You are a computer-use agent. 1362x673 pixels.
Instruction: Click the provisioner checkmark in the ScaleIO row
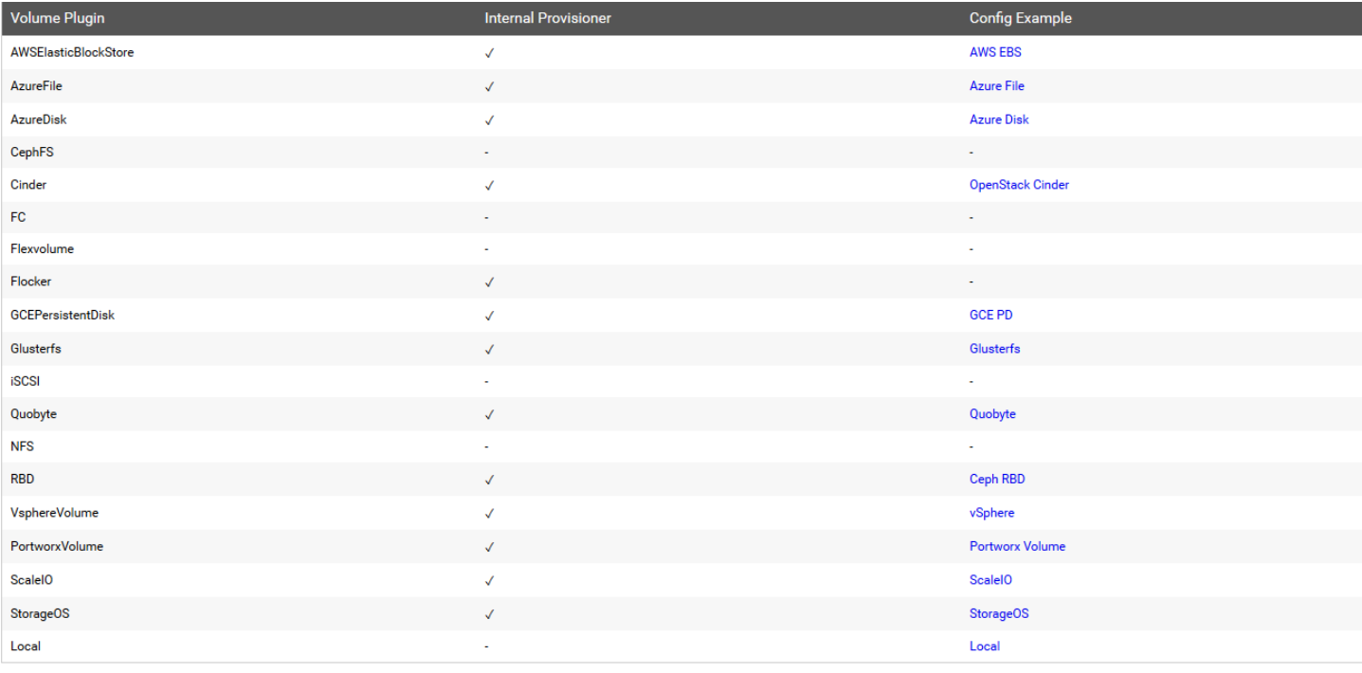[x=489, y=581]
